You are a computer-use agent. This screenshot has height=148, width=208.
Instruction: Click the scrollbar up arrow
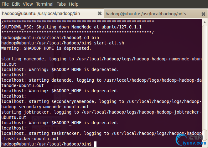coord(205,22)
